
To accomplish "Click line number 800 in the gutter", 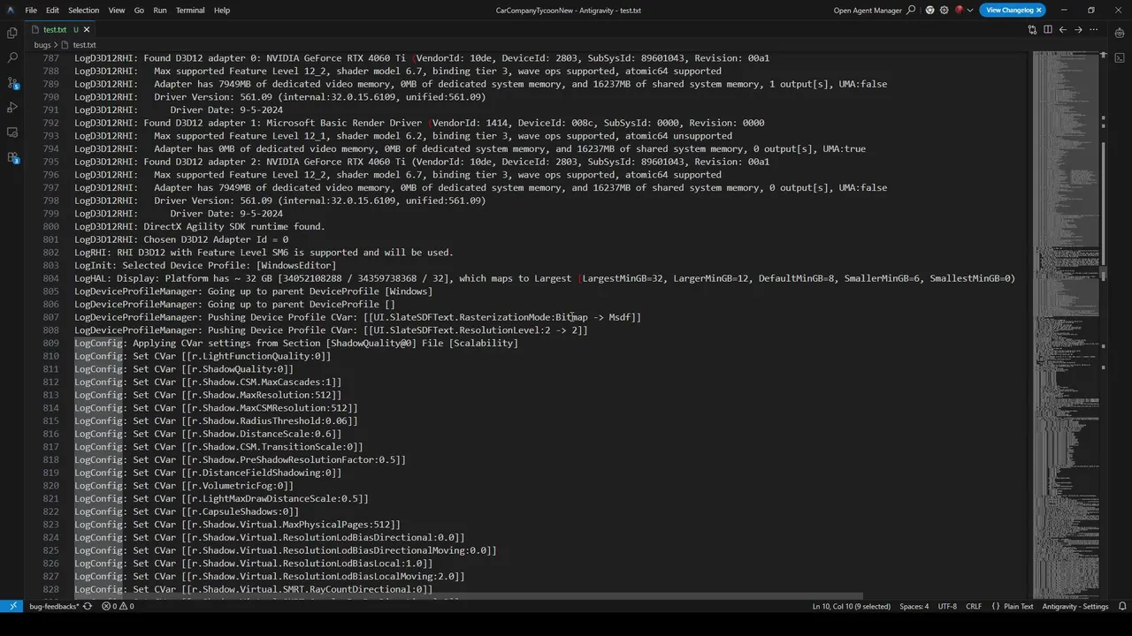I will tap(50, 226).
